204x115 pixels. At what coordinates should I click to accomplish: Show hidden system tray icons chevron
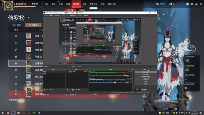(x=172, y=113)
